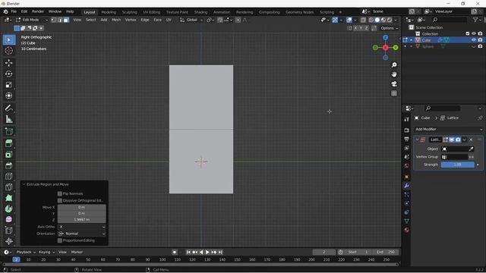Click the pan view hand icon

[394, 74]
